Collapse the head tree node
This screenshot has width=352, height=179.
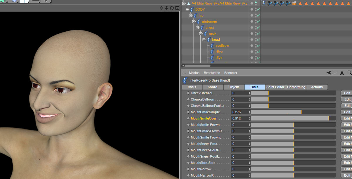point(204,40)
